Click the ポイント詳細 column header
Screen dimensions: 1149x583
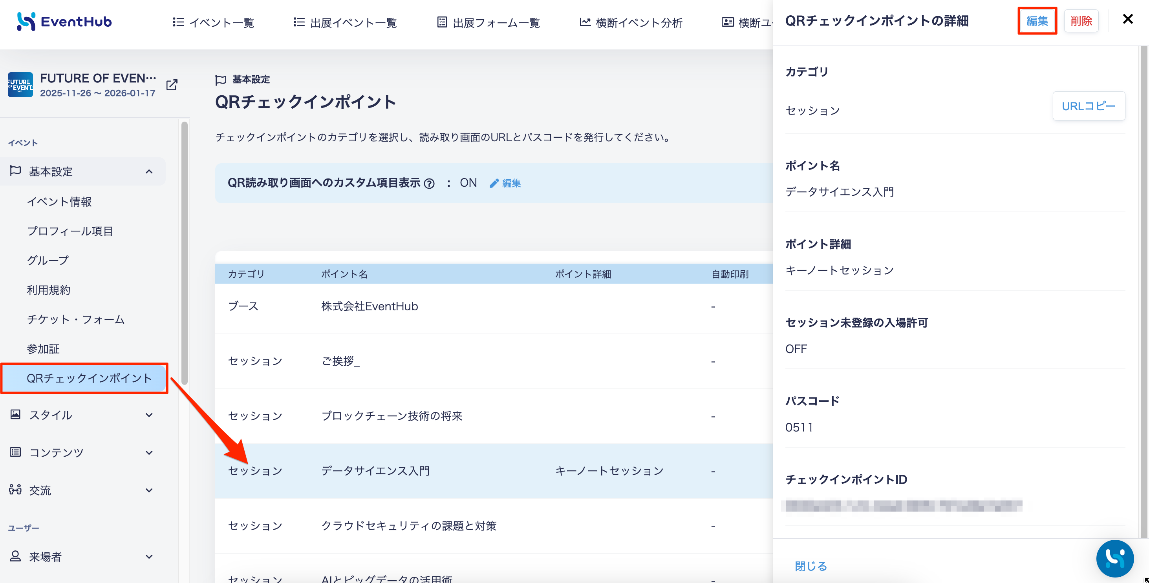[582, 274]
